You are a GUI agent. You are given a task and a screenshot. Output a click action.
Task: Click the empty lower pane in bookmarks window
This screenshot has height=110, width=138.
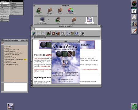coord(16,87)
